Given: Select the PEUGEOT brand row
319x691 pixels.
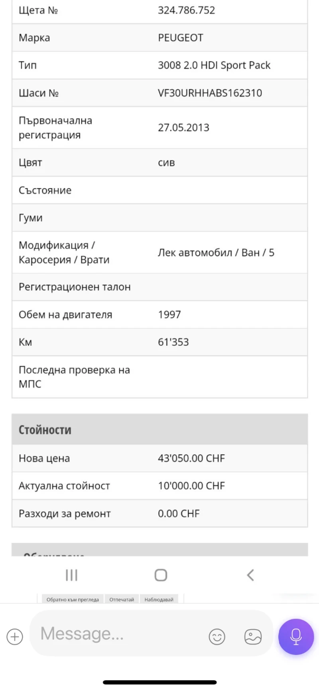Looking at the screenshot, I should [x=159, y=38].
